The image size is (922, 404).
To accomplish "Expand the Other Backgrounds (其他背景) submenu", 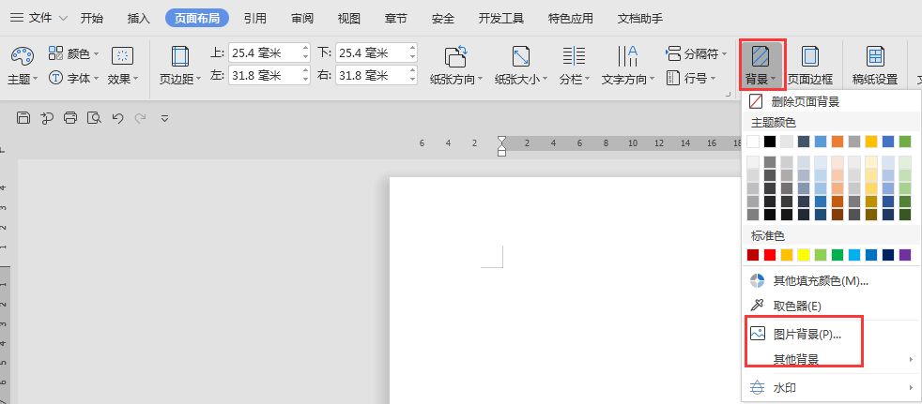I will tap(796, 360).
